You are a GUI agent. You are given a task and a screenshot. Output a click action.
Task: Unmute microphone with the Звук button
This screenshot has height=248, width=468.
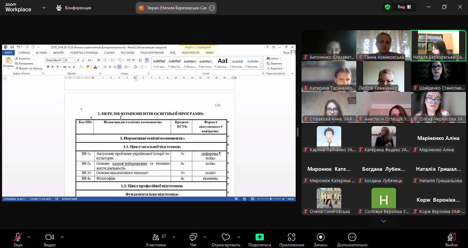click(x=18, y=240)
